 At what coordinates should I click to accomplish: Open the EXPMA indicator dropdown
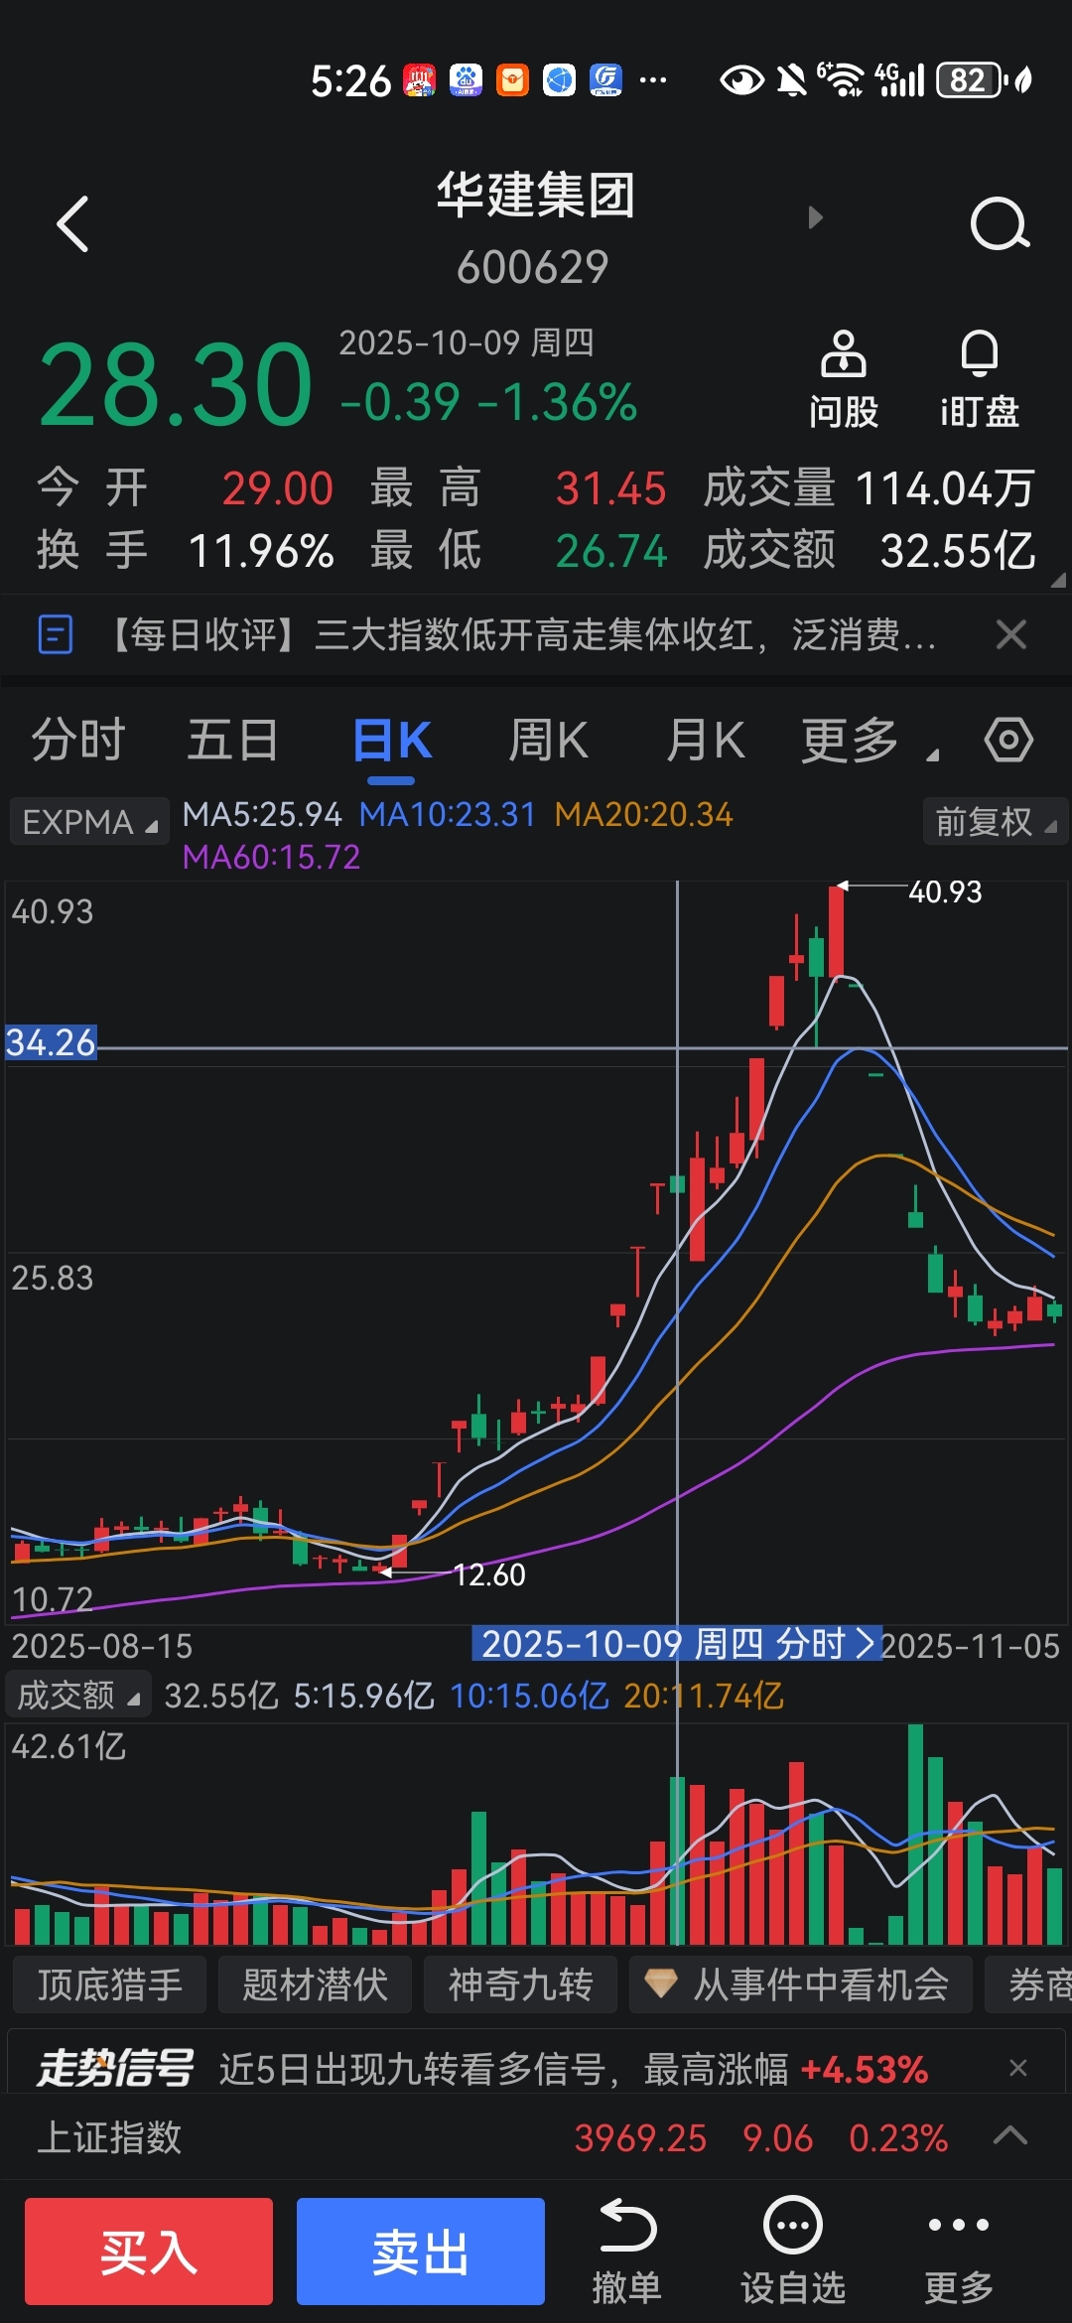(89, 822)
